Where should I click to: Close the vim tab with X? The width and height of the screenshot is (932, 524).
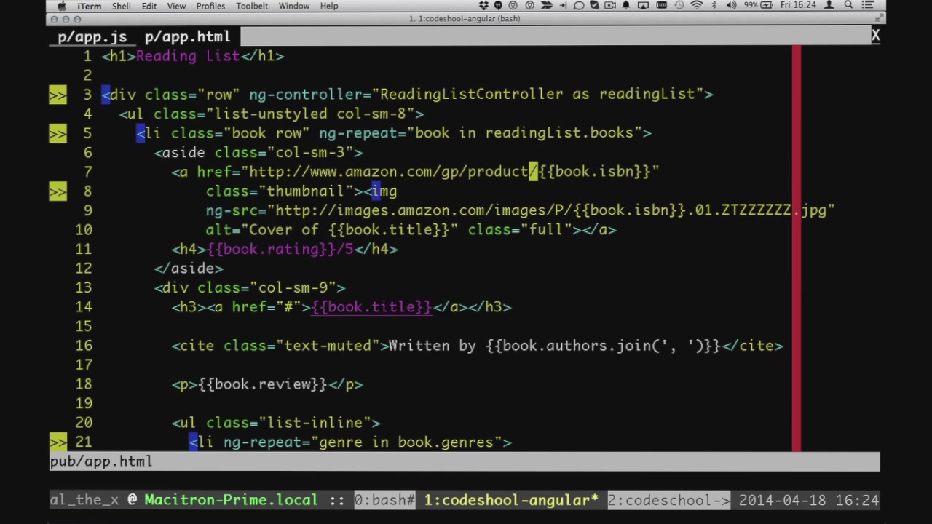point(875,35)
